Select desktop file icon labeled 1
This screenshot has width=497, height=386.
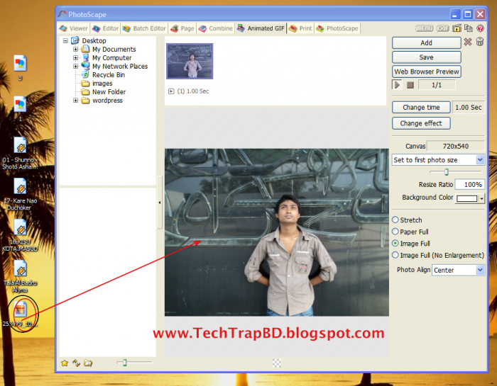(x=21, y=109)
